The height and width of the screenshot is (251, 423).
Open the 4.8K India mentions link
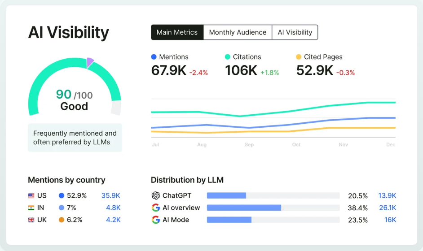113,208
